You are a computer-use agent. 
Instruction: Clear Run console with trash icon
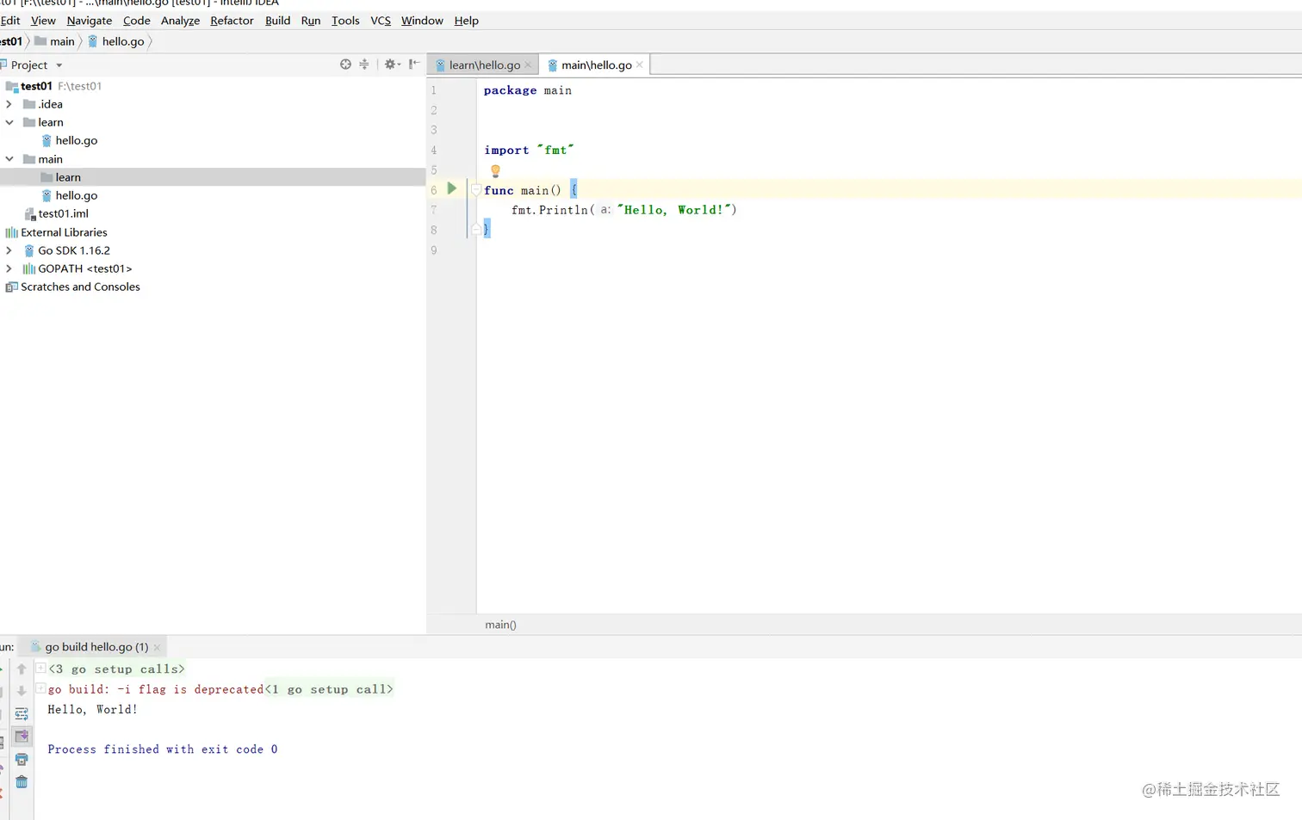click(x=22, y=782)
